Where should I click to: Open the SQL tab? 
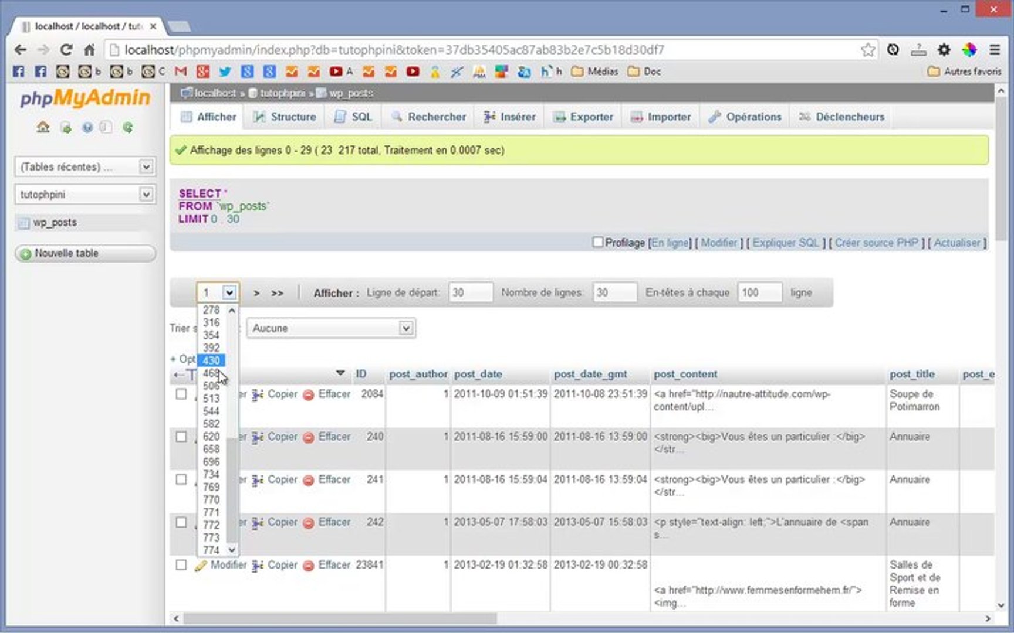pyautogui.click(x=353, y=117)
